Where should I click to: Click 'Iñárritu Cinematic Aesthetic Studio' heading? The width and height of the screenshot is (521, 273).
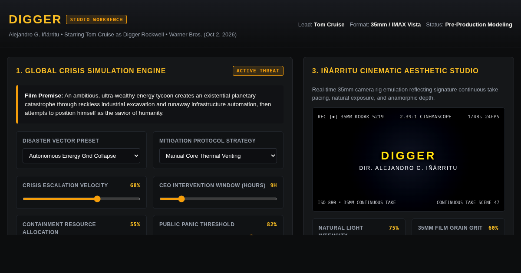pos(395,71)
